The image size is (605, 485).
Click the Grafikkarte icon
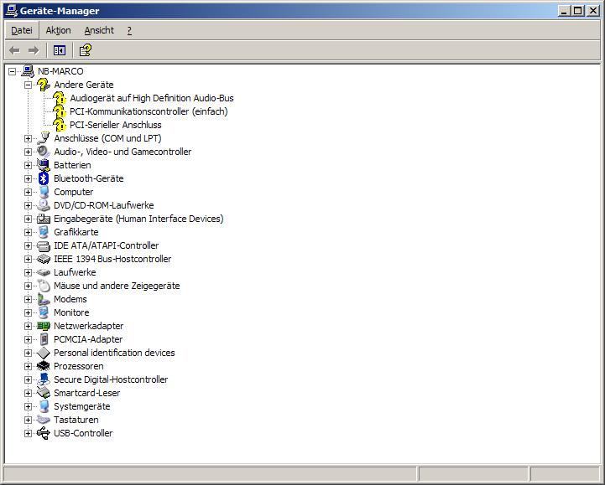click(x=44, y=232)
